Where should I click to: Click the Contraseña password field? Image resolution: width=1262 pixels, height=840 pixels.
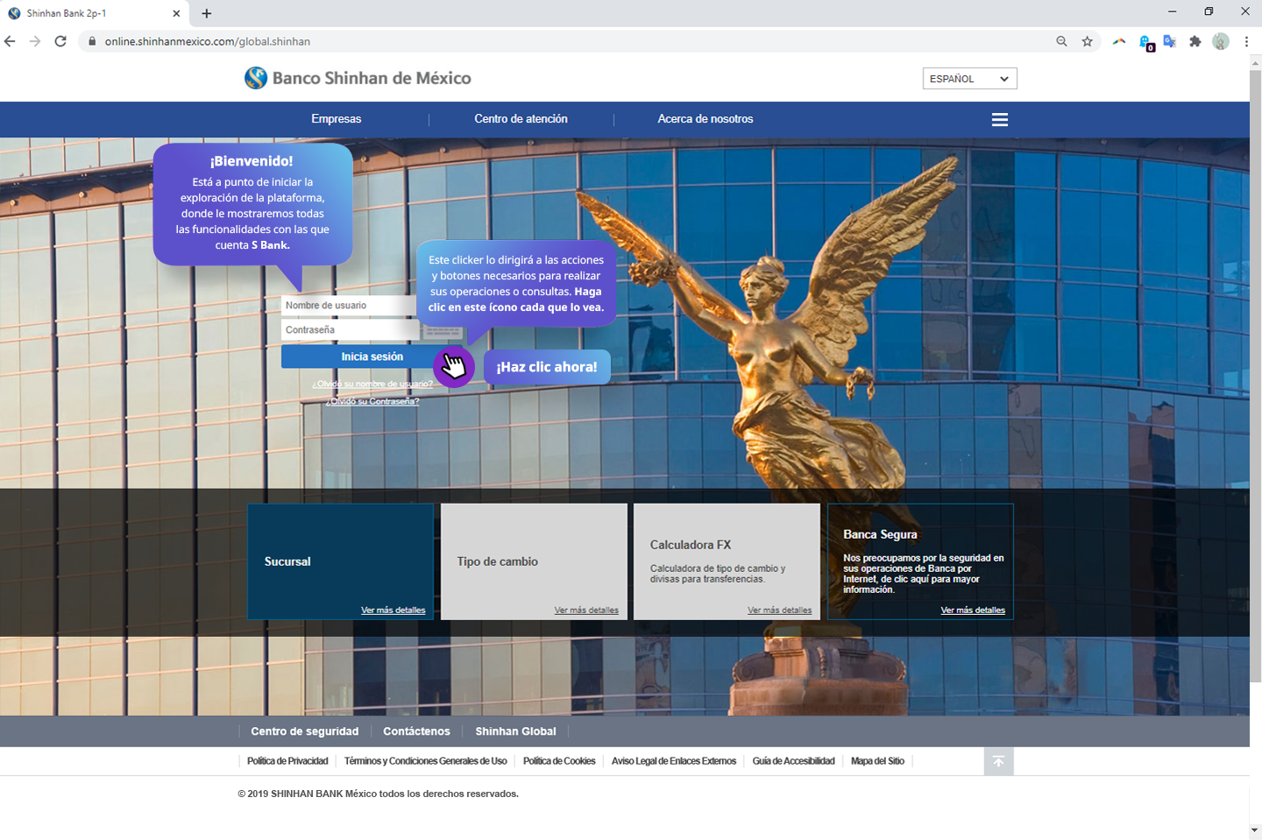tap(351, 330)
